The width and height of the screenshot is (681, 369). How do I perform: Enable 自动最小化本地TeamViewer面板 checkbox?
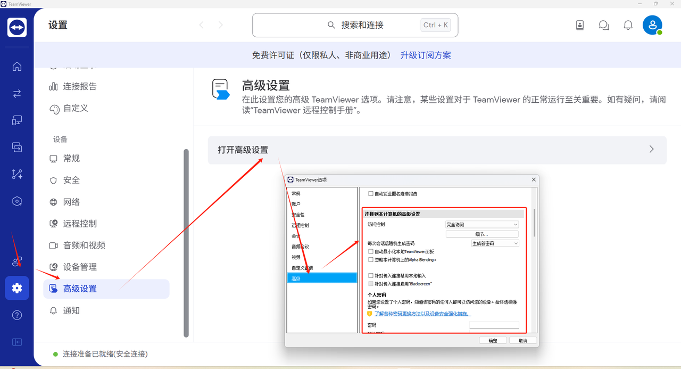pos(371,251)
